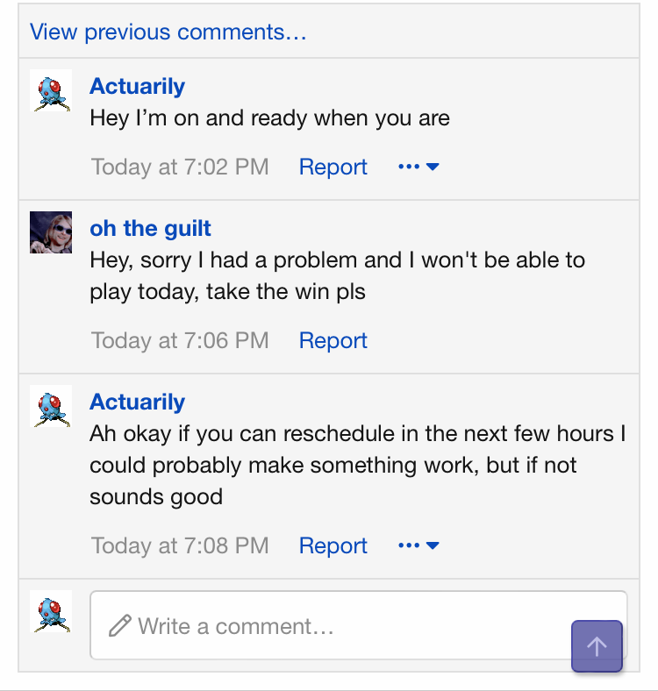Screen dimensions: 658x691
Task: Report the 7:08 PM comment
Action: tap(333, 545)
